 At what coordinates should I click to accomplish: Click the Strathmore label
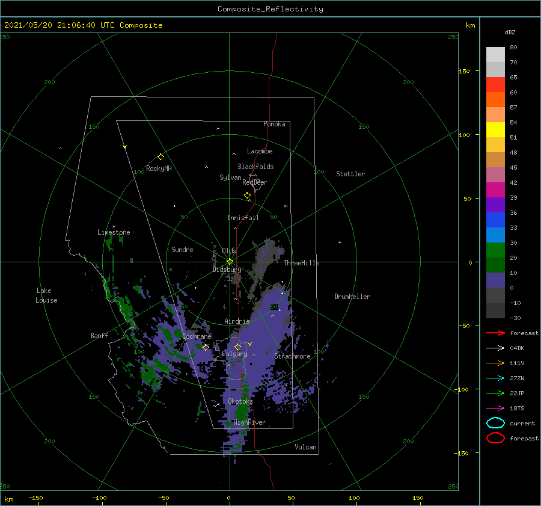pos(293,356)
